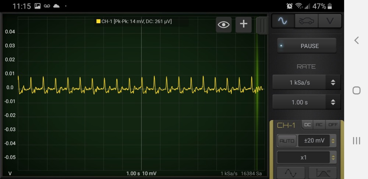Turn CH-1 OFF
Screen dimensions: 368x179
pos(333,125)
